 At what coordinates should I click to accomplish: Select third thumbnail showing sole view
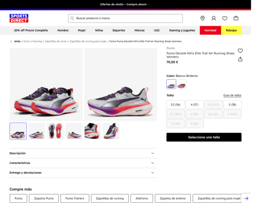pos(55,131)
